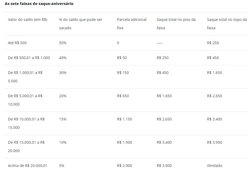Click the 5% percentage cell
The width and height of the screenshot is (250, 174).
pyautogui.click(x=62, y=166)
